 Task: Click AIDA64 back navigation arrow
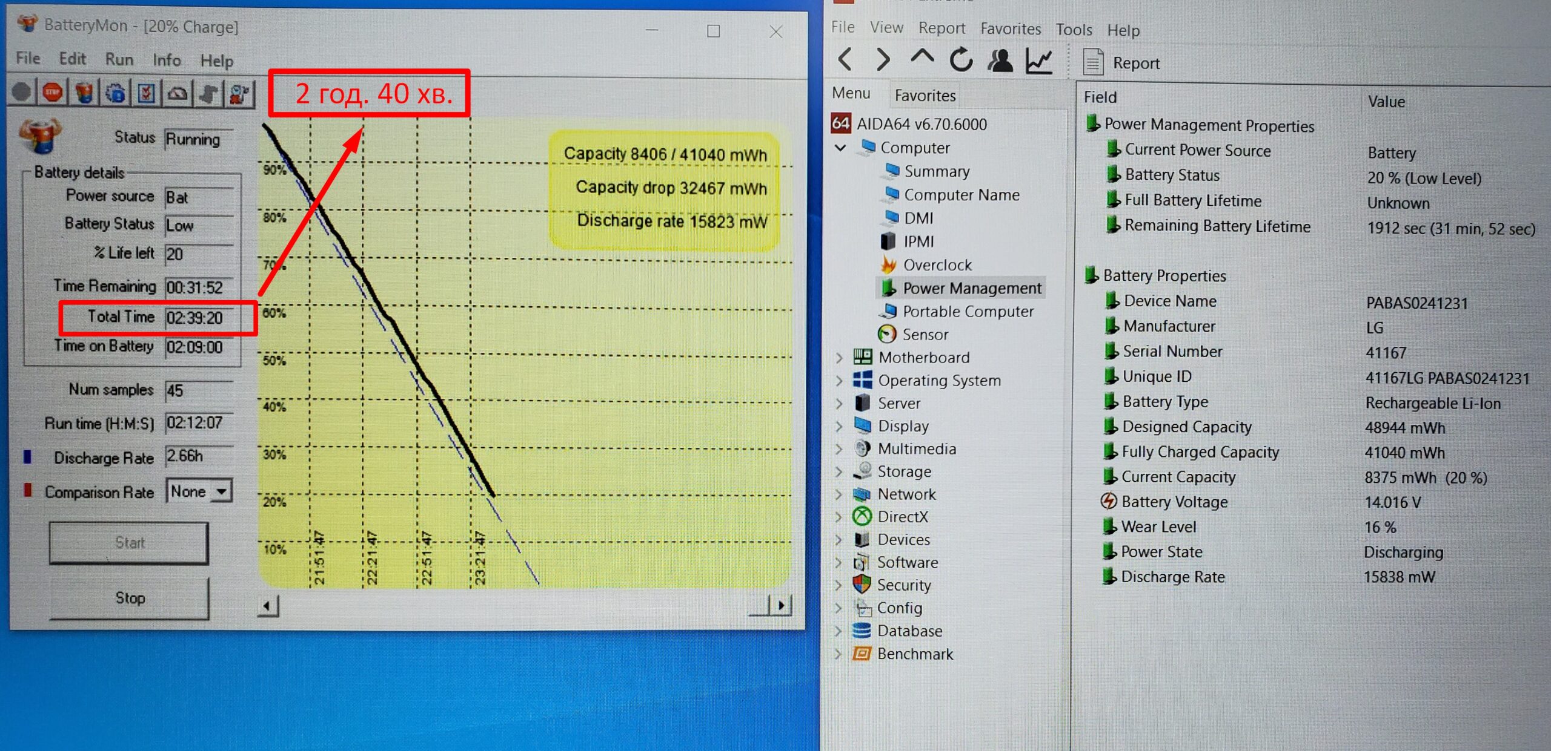click(x=845, y=60)
